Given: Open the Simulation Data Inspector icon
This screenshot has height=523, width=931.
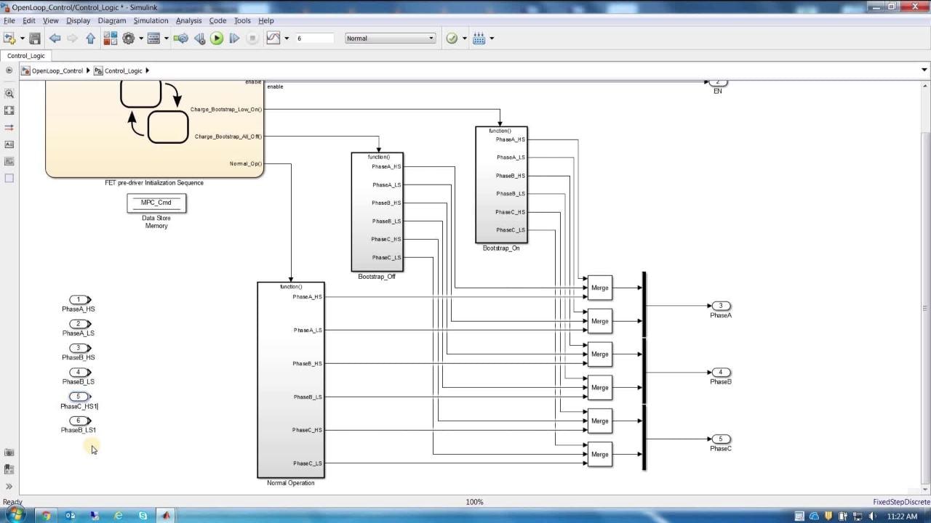Looking at the screenshot, I should point(273,38).
